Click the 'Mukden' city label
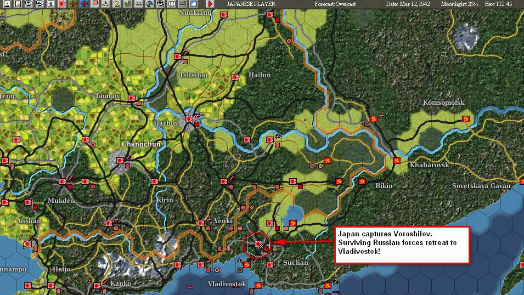The height and width of the screenshot is (295, 524). pos(61,201)
